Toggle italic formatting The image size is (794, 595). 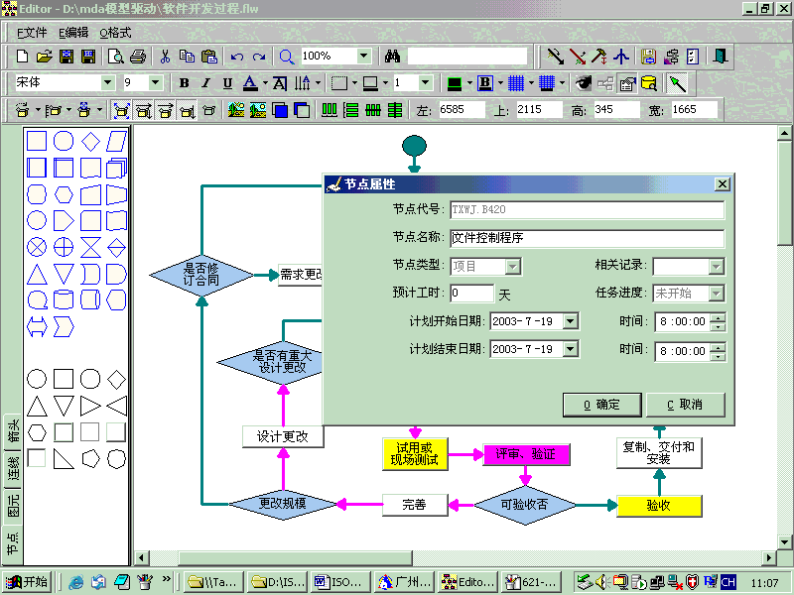(205, 83)
